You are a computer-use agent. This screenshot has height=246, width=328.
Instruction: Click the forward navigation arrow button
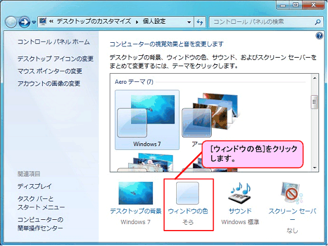pos(24,22)
